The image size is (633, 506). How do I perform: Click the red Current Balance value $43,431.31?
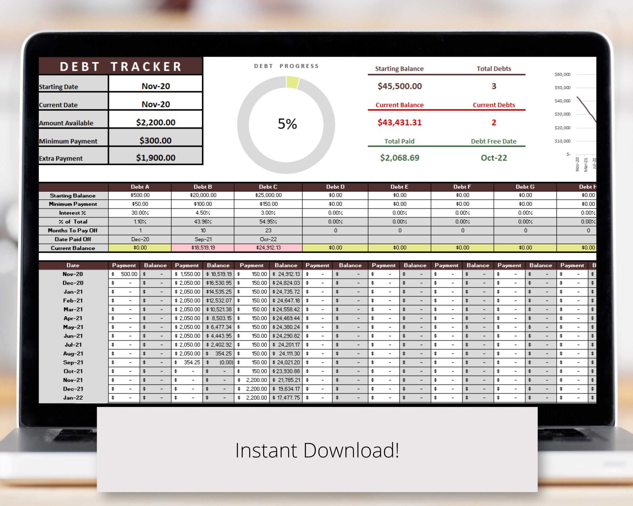point(399,122)
